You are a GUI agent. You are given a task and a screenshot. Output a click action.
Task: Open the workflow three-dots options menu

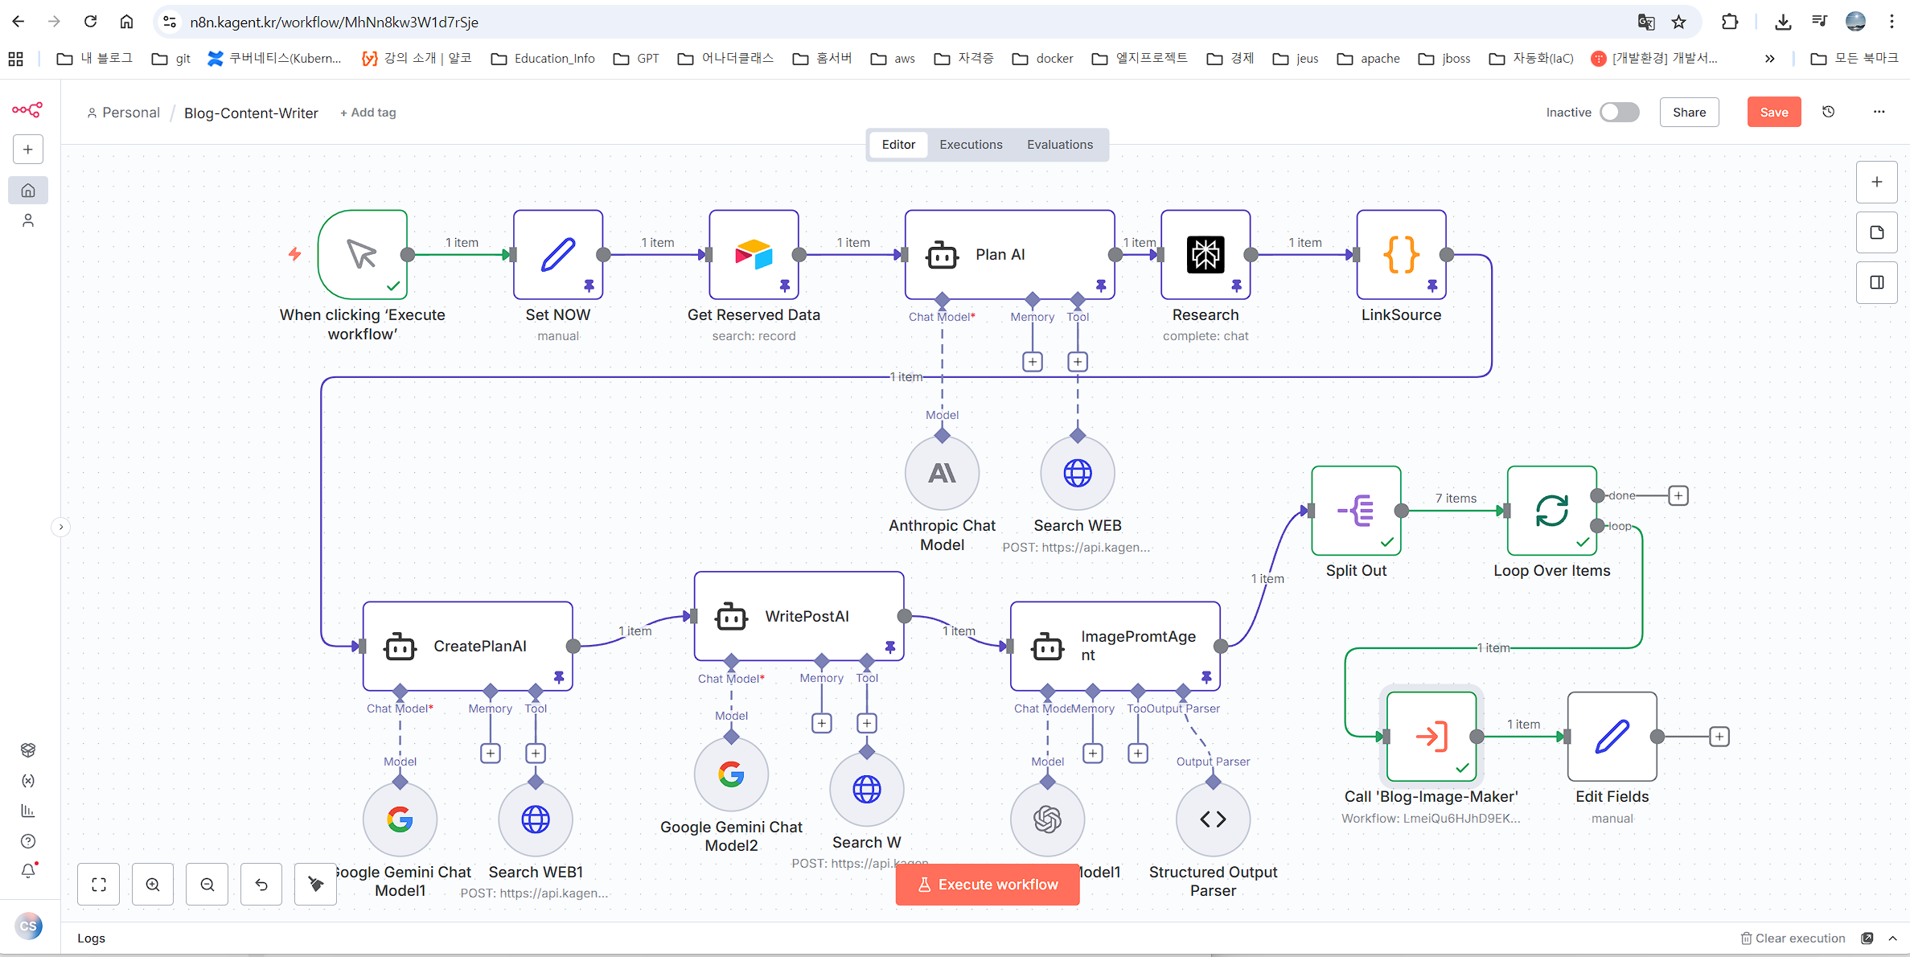1879,112
